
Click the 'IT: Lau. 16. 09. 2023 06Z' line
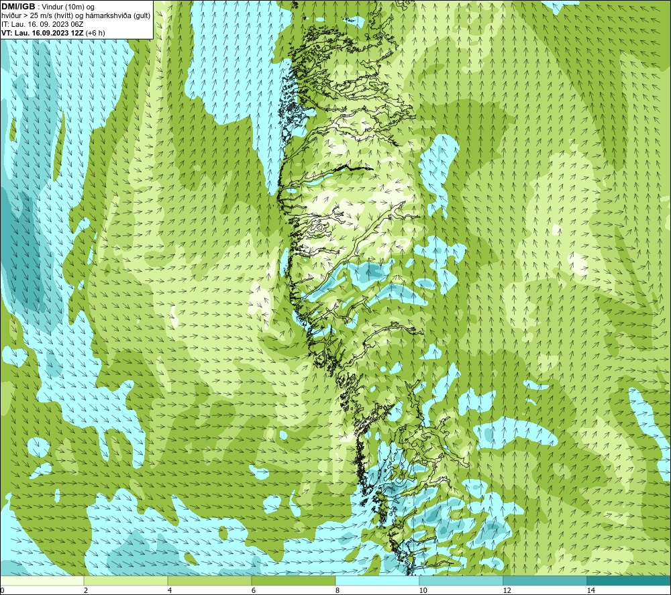[42, 24]
